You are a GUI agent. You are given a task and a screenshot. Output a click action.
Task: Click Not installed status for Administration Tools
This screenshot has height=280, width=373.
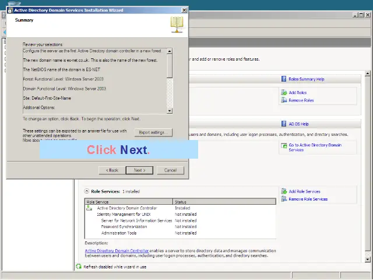(185, 233)
